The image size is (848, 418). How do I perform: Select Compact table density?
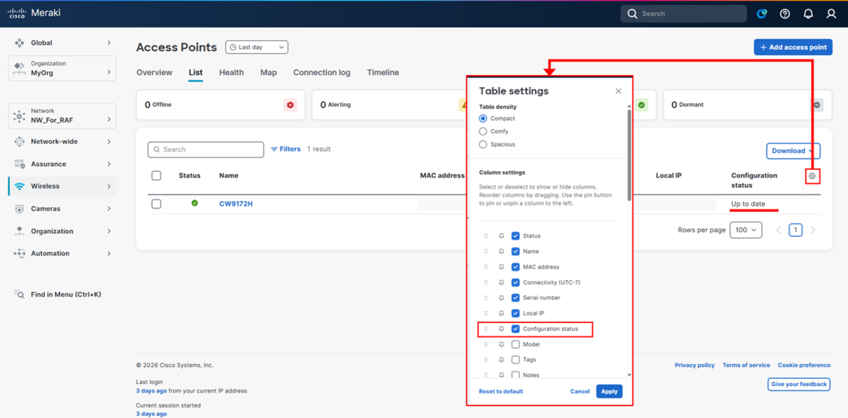coord(483,118)
